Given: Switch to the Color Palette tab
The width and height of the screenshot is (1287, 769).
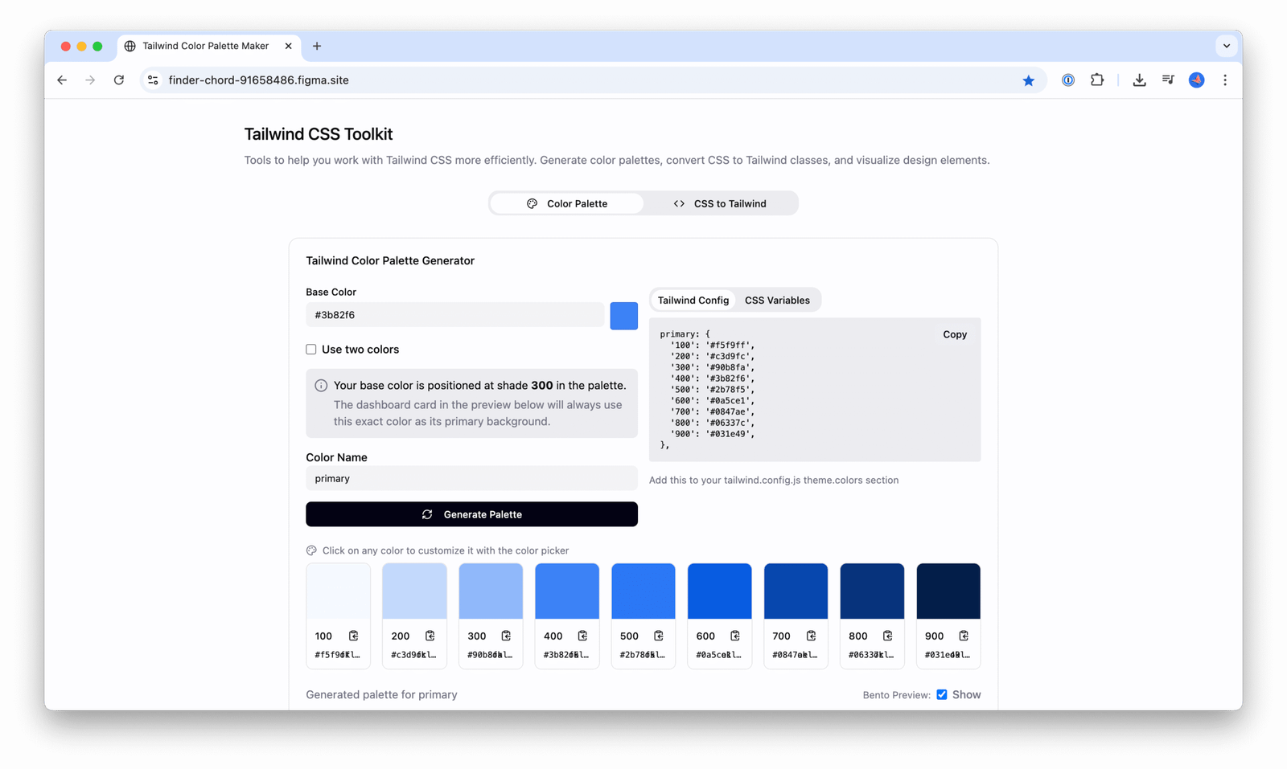Looking at the screenshot, I should (x=567, y=203).
